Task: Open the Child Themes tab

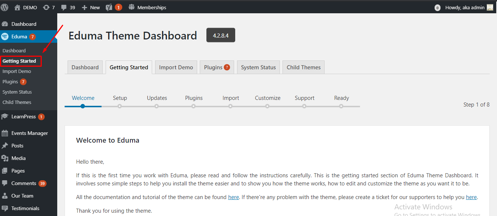Action: click(304, 67)
